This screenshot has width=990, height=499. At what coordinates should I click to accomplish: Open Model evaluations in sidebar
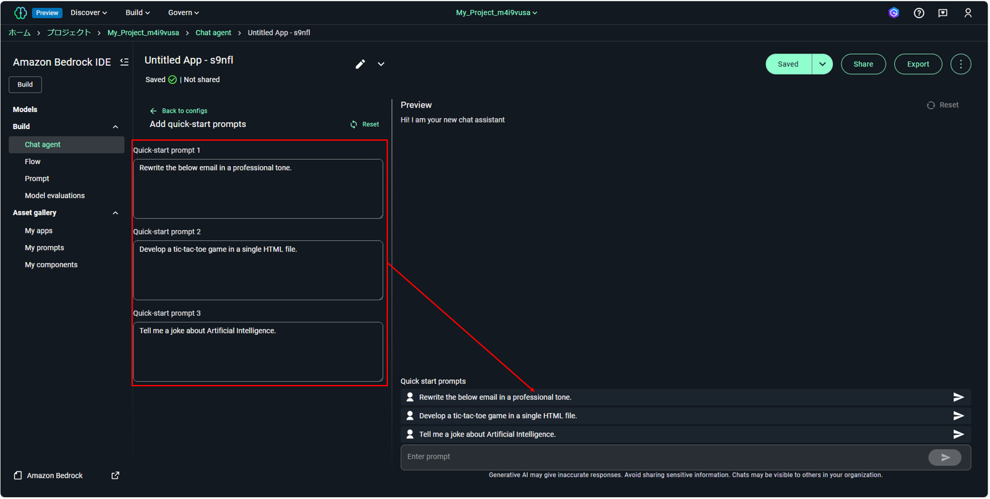(x=55, y=195)
